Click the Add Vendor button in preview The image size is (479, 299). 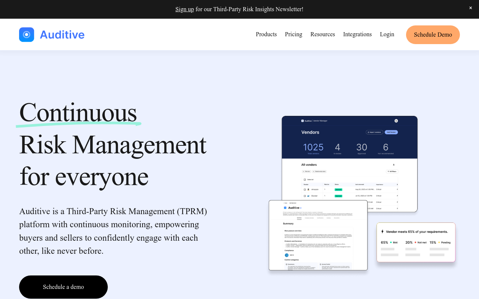click(x=391, y=132)
